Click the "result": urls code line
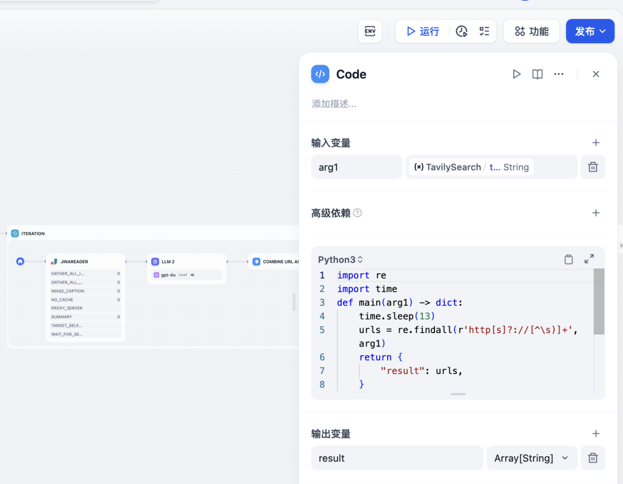The width and height of the screenshot is (623, 484). click(422, 371)
